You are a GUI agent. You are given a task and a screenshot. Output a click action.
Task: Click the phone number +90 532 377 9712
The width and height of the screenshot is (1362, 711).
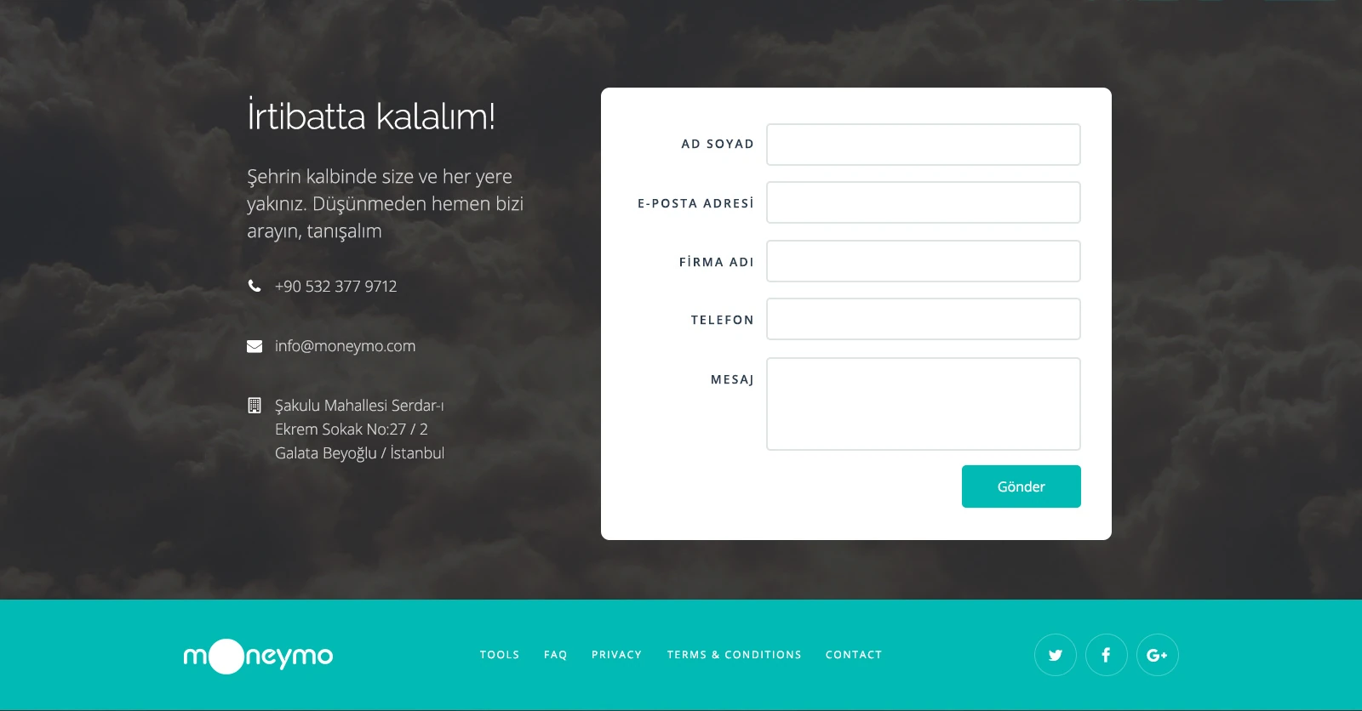(x=335, y=287)
